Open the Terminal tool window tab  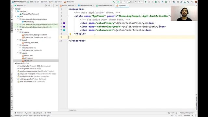coord(19,113)
